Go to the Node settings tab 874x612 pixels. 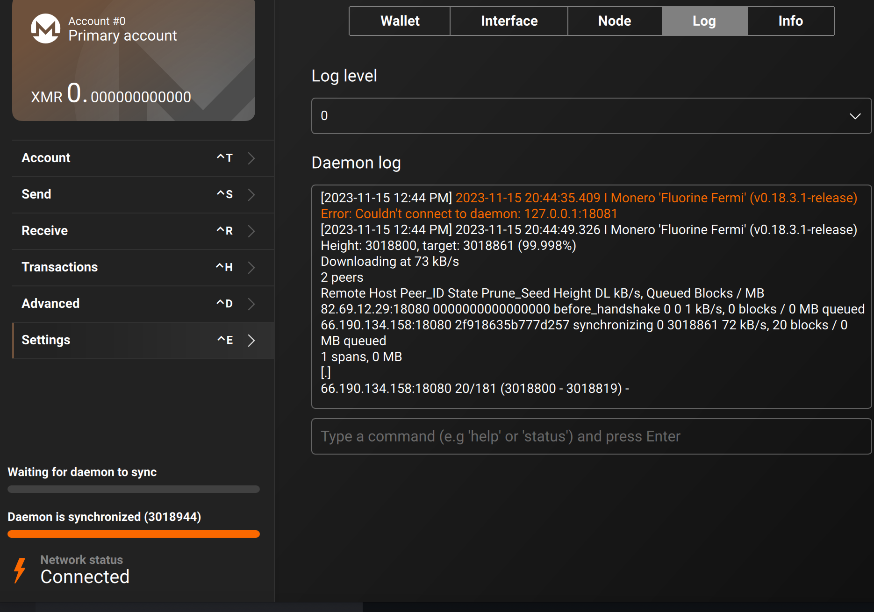(614, 21)
